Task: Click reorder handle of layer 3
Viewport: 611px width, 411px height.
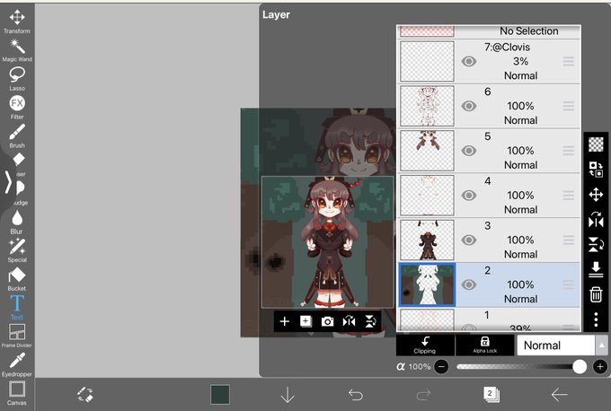Action: (x=569, y=240)
